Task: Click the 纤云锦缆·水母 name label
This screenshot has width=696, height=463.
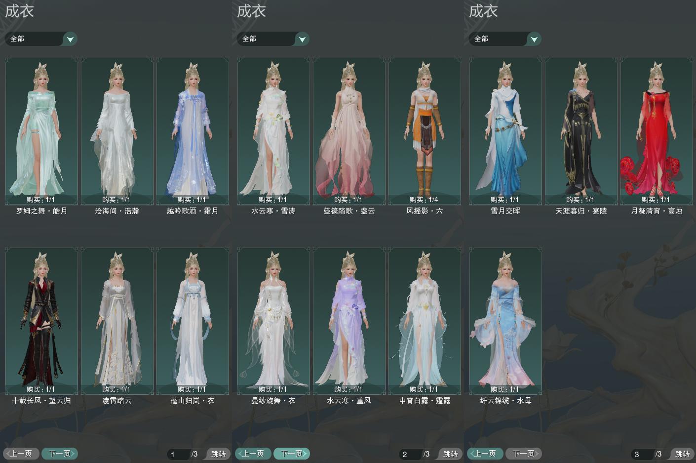Action: [505, 401]
